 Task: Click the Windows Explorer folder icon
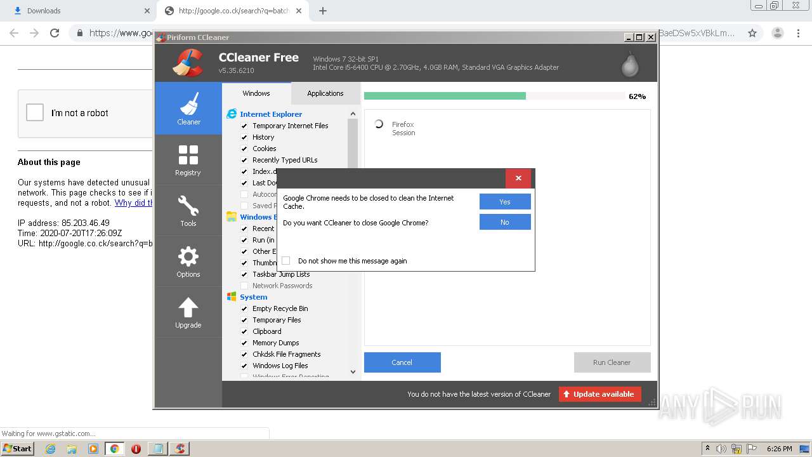coord(232,217)
